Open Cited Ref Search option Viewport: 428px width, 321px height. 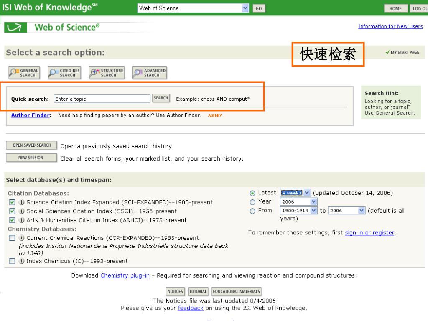click(x=64, y=73)
